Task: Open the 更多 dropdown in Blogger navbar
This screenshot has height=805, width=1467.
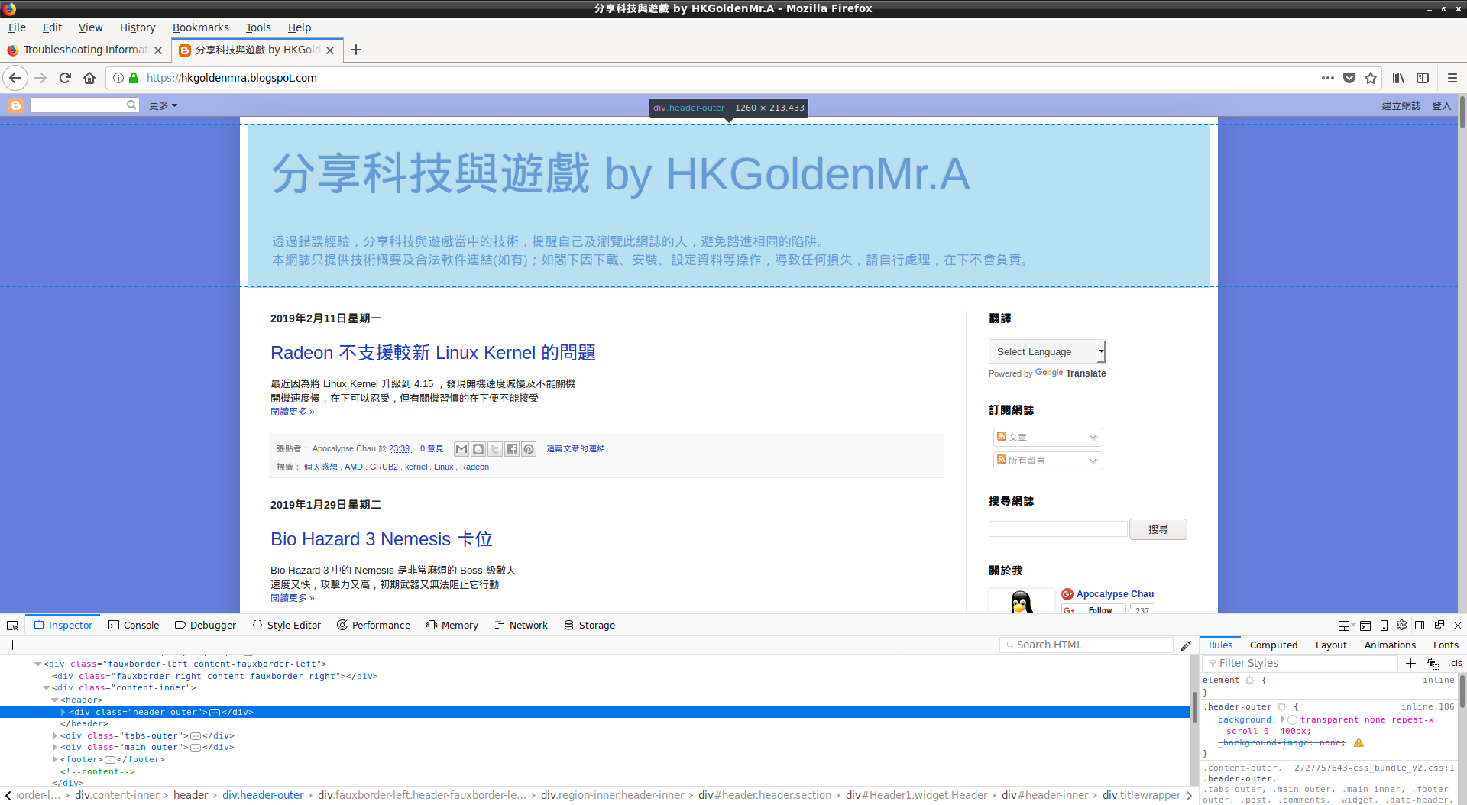Action: coord(163,105)
